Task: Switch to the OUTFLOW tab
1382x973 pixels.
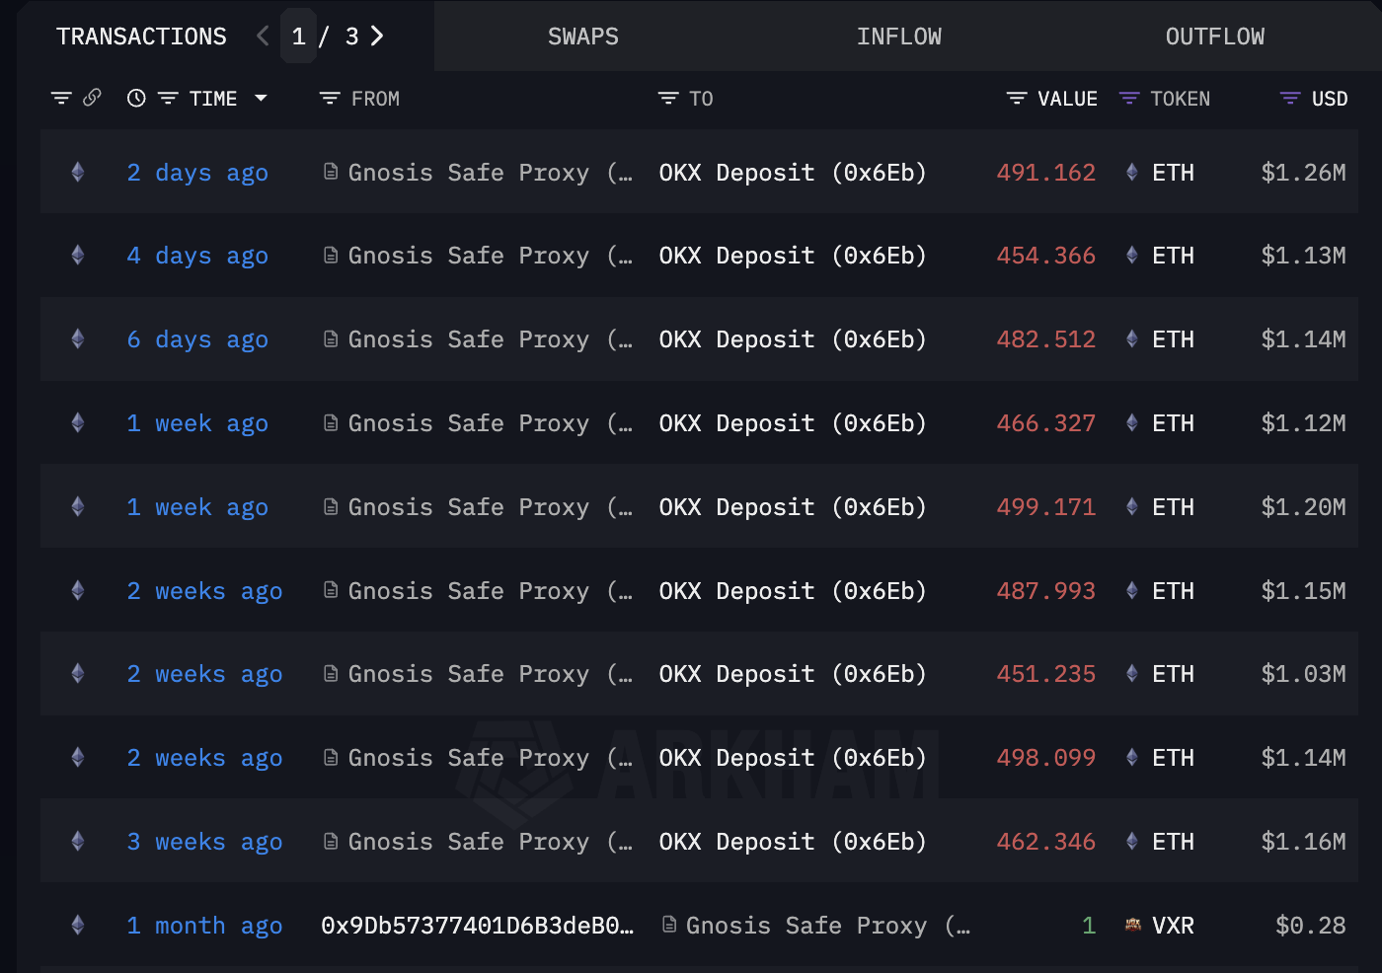Action: click(x=1215, y=37)
